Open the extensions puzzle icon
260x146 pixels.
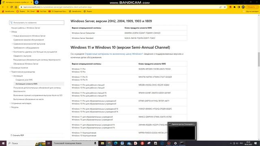[234, 7]
